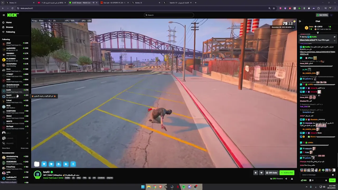Click the green Chat send button

tap(332, 180)
